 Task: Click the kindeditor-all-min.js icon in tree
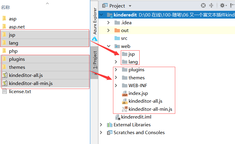[125, 109]
